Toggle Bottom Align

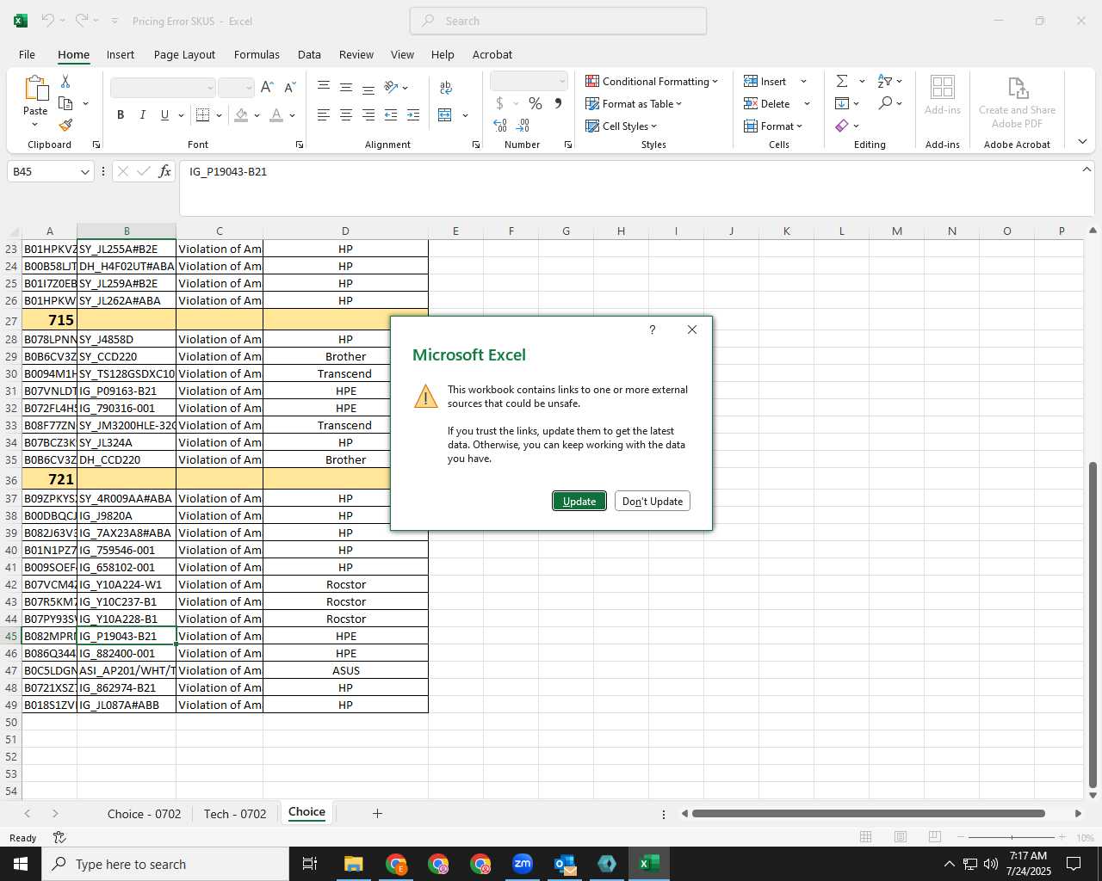pos(368,87)
